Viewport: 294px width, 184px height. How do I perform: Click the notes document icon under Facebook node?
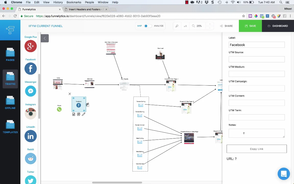point(74,114)
